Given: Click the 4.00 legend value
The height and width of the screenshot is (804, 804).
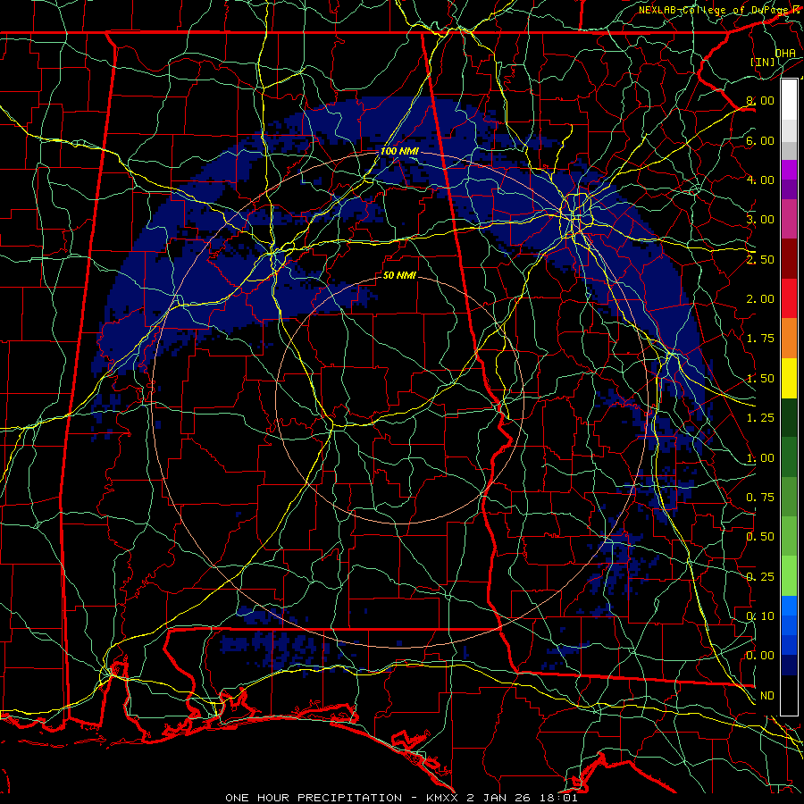Looking at the screenshot, I should tap(760, 180).
